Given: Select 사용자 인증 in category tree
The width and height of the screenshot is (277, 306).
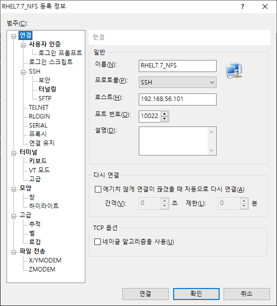Looking at the screenshot, I should (x=45, y=44).
